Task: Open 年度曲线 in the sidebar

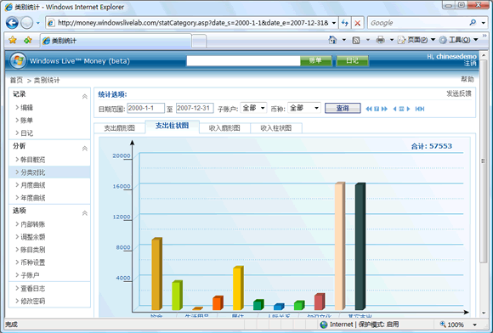Action: pos(32,198)
